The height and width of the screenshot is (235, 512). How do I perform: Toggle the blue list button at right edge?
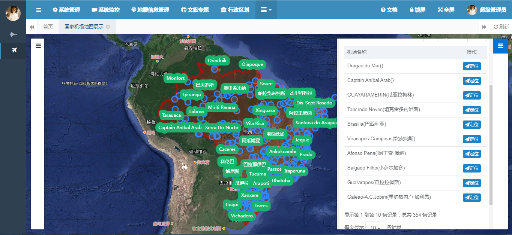(x=500, y=46)
